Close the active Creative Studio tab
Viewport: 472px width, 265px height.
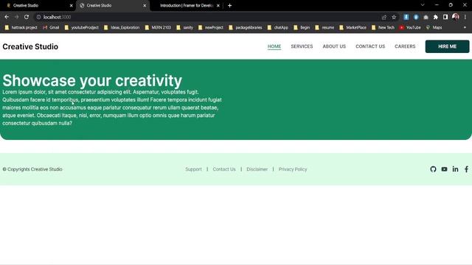(145, 5)
